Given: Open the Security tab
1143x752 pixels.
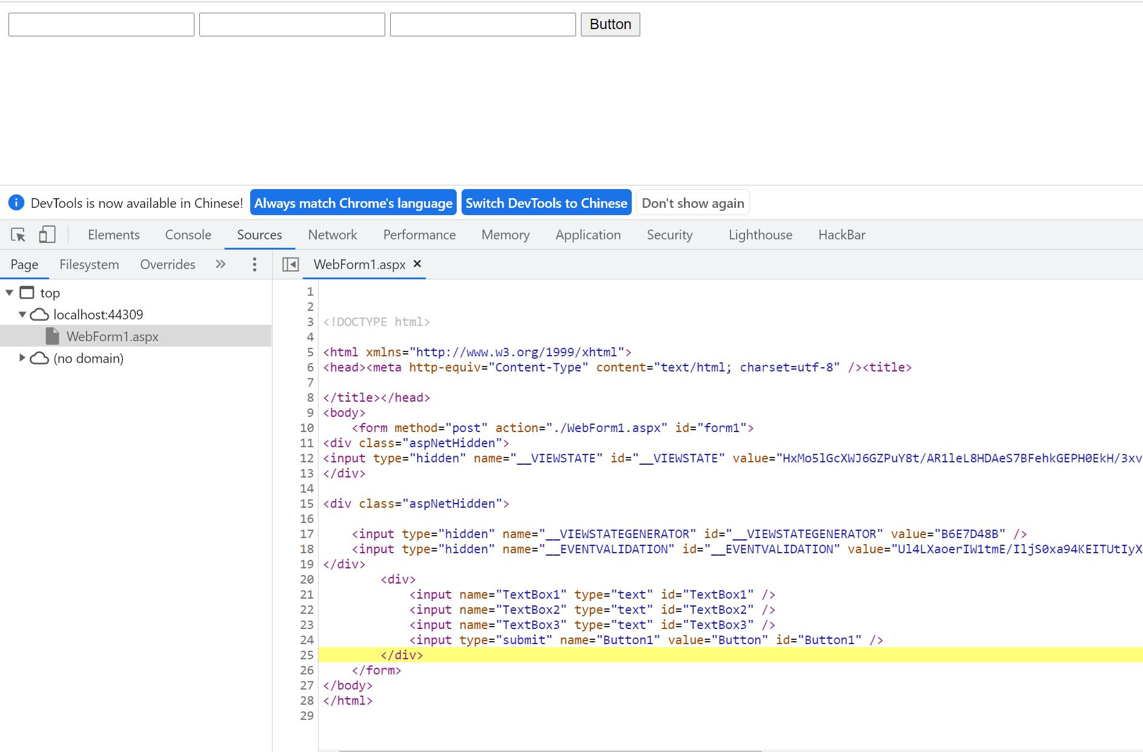Looking at the screenshot, I should (x=669, y=235).
